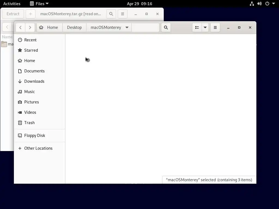Screen dimensions: 279x209
Task: Click the Floppy Disk drive icon
Action: [x=20, y=136]
